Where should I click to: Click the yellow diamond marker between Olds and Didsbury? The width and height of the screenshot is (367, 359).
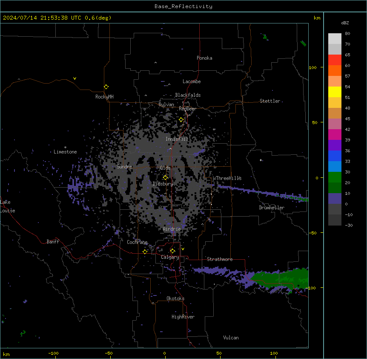[x=165, y=177]
